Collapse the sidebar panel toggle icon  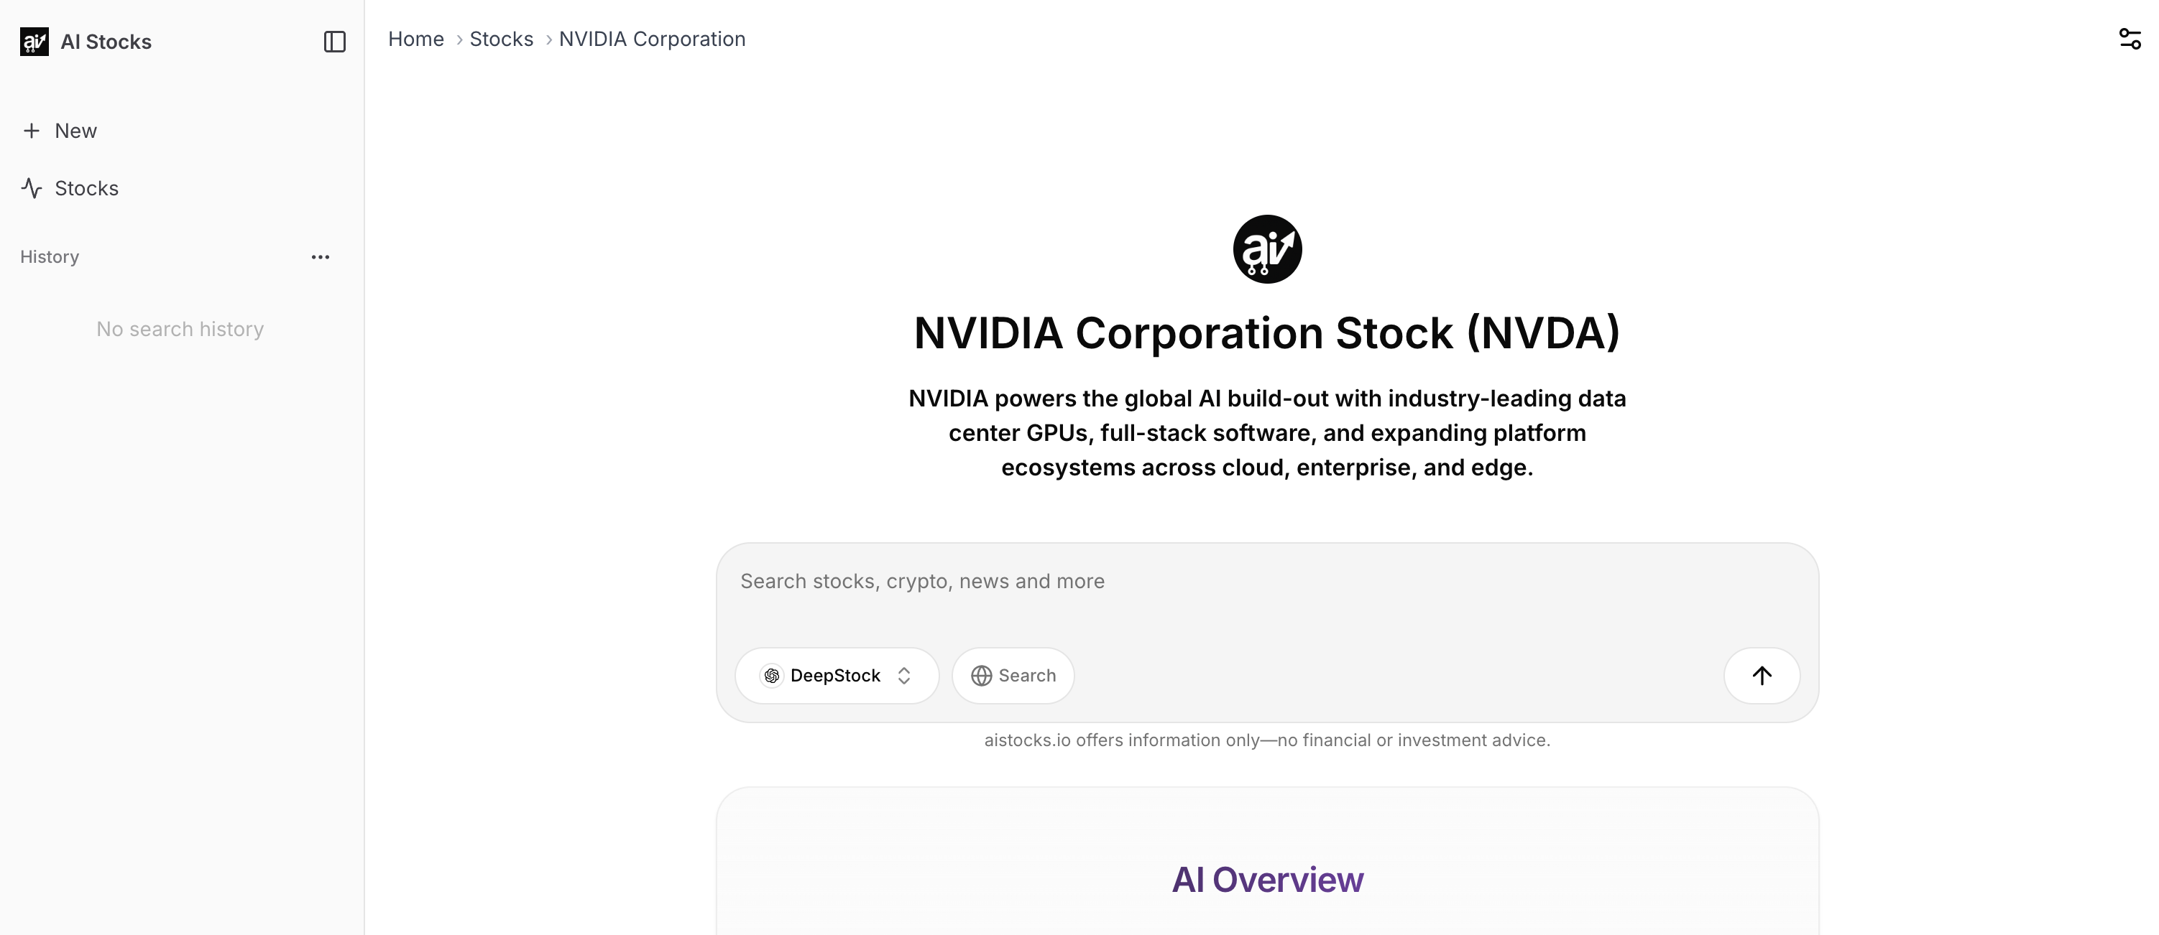click(334, 41)
